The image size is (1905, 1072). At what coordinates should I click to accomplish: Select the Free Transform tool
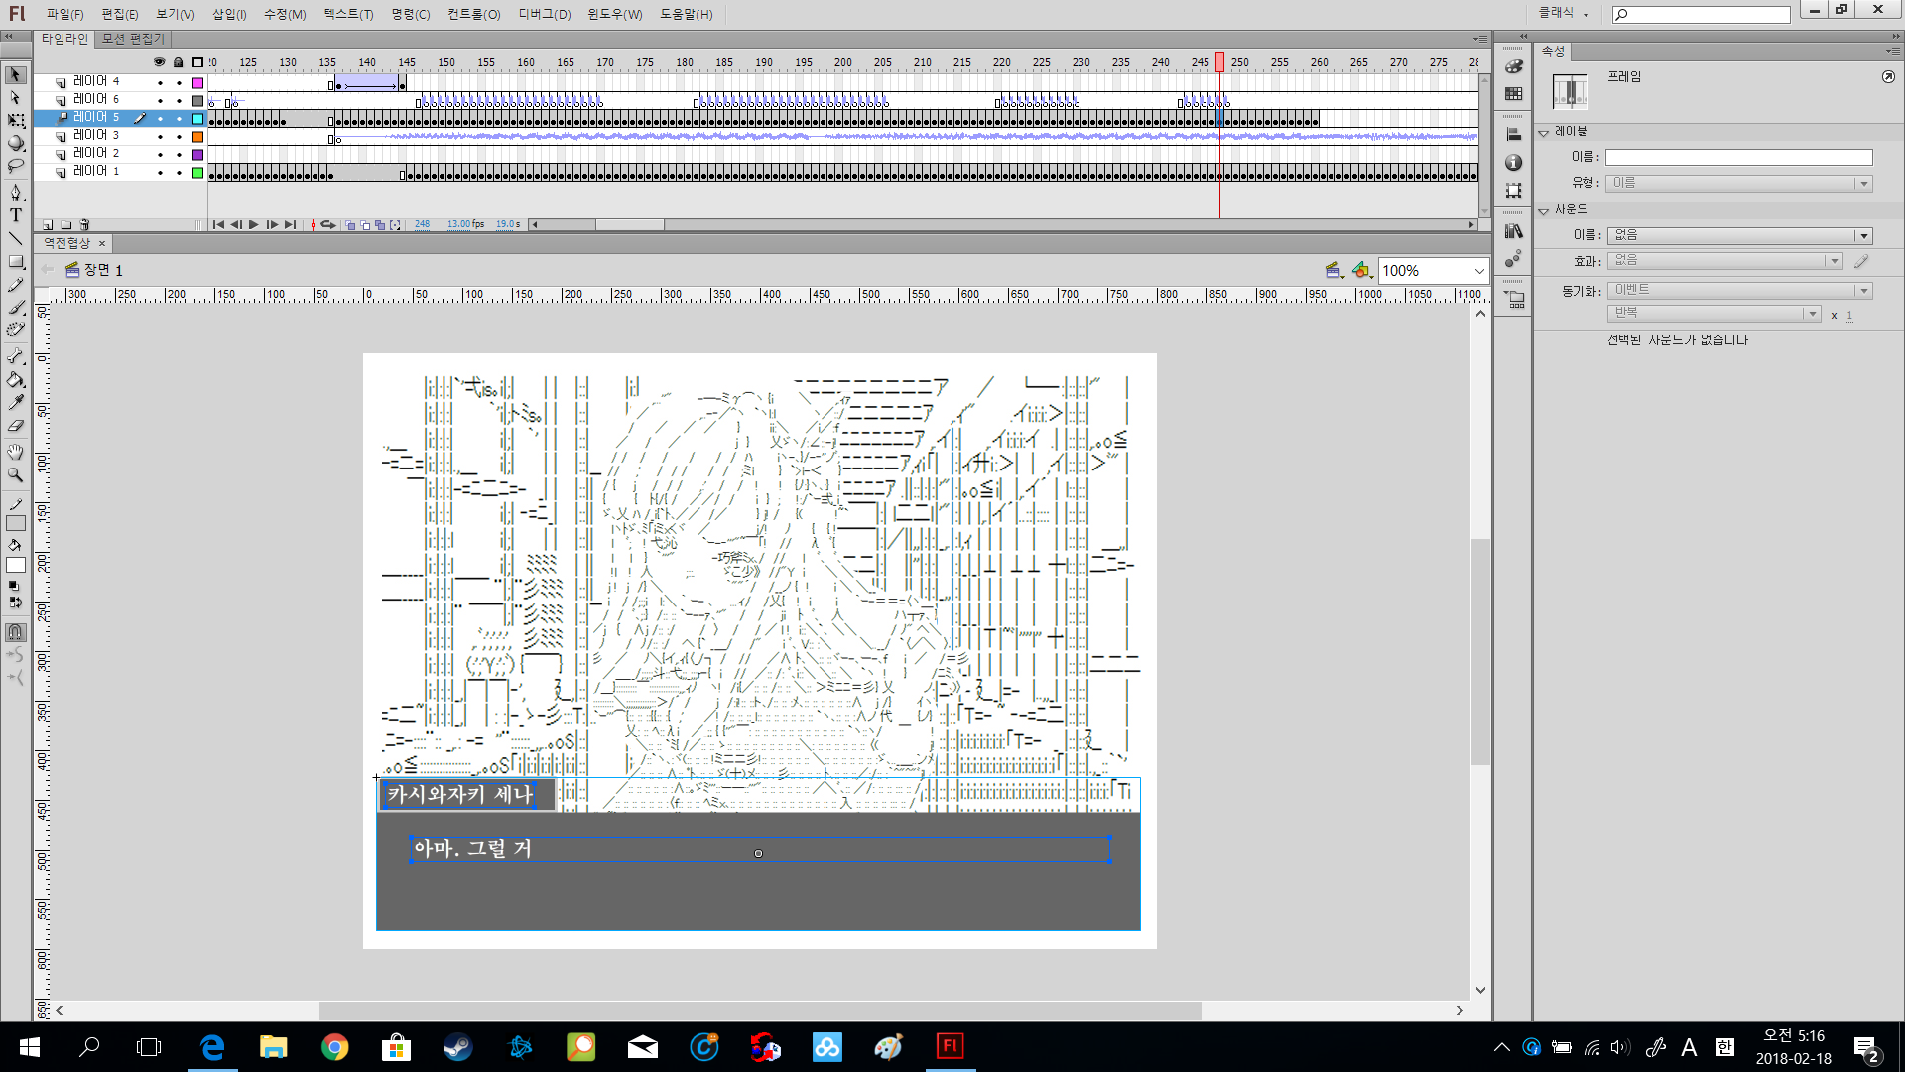pyautogui.click(x=16, y=120)
